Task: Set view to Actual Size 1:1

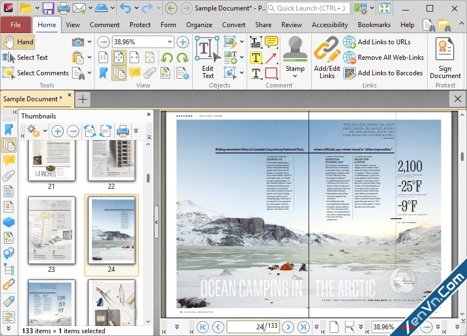Action: [x=104, y=58]
